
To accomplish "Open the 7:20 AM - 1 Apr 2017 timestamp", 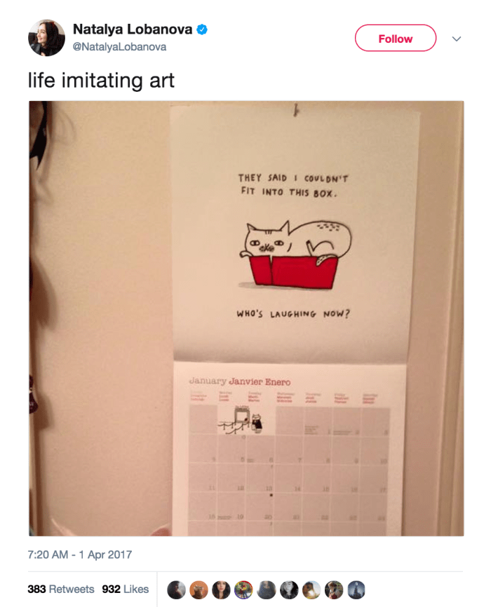I will [80, 554].
